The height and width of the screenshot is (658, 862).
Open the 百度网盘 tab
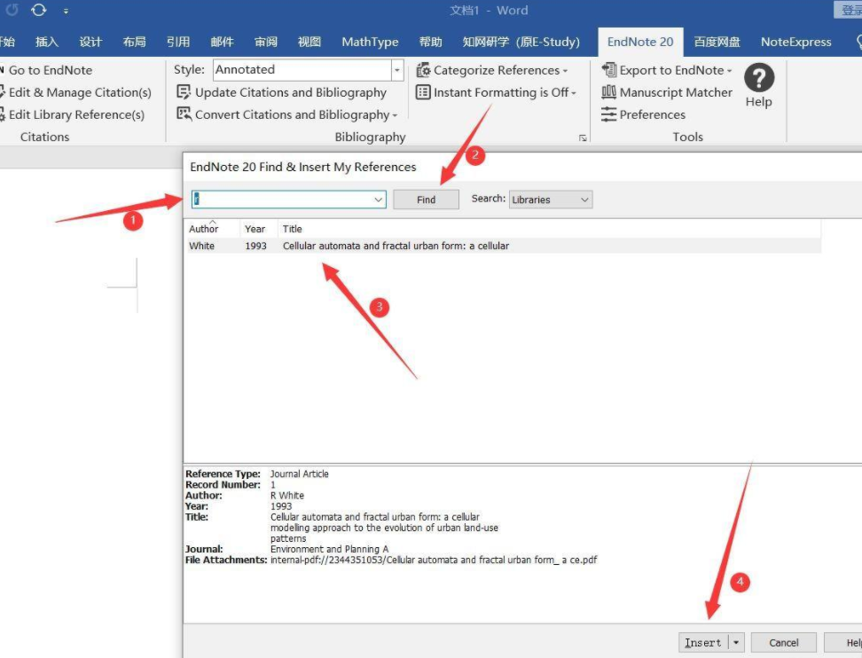(717, 42)
